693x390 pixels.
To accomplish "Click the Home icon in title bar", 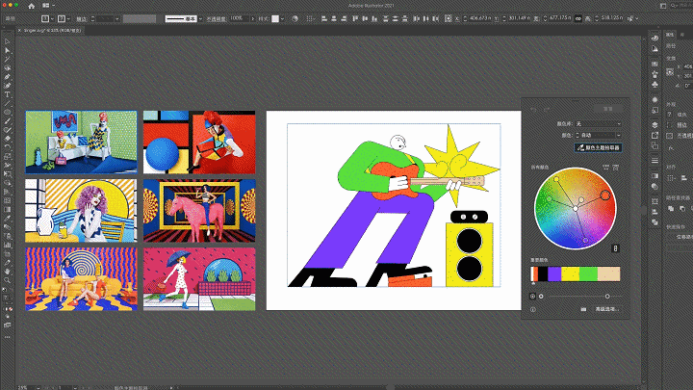I will [x=31, y=6].
